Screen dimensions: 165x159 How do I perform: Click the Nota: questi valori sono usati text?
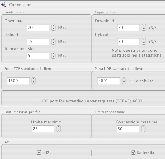pyautogui.click(x=136, y=53)
